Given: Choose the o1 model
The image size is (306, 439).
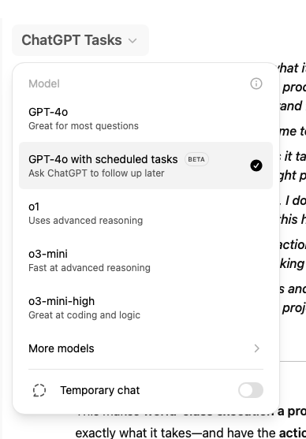Looking at the screenshot, I should pos(146,213).
